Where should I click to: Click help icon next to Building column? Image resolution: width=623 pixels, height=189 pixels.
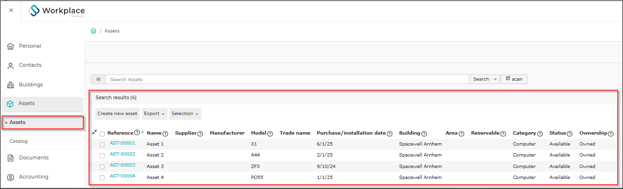pos(424,134)
